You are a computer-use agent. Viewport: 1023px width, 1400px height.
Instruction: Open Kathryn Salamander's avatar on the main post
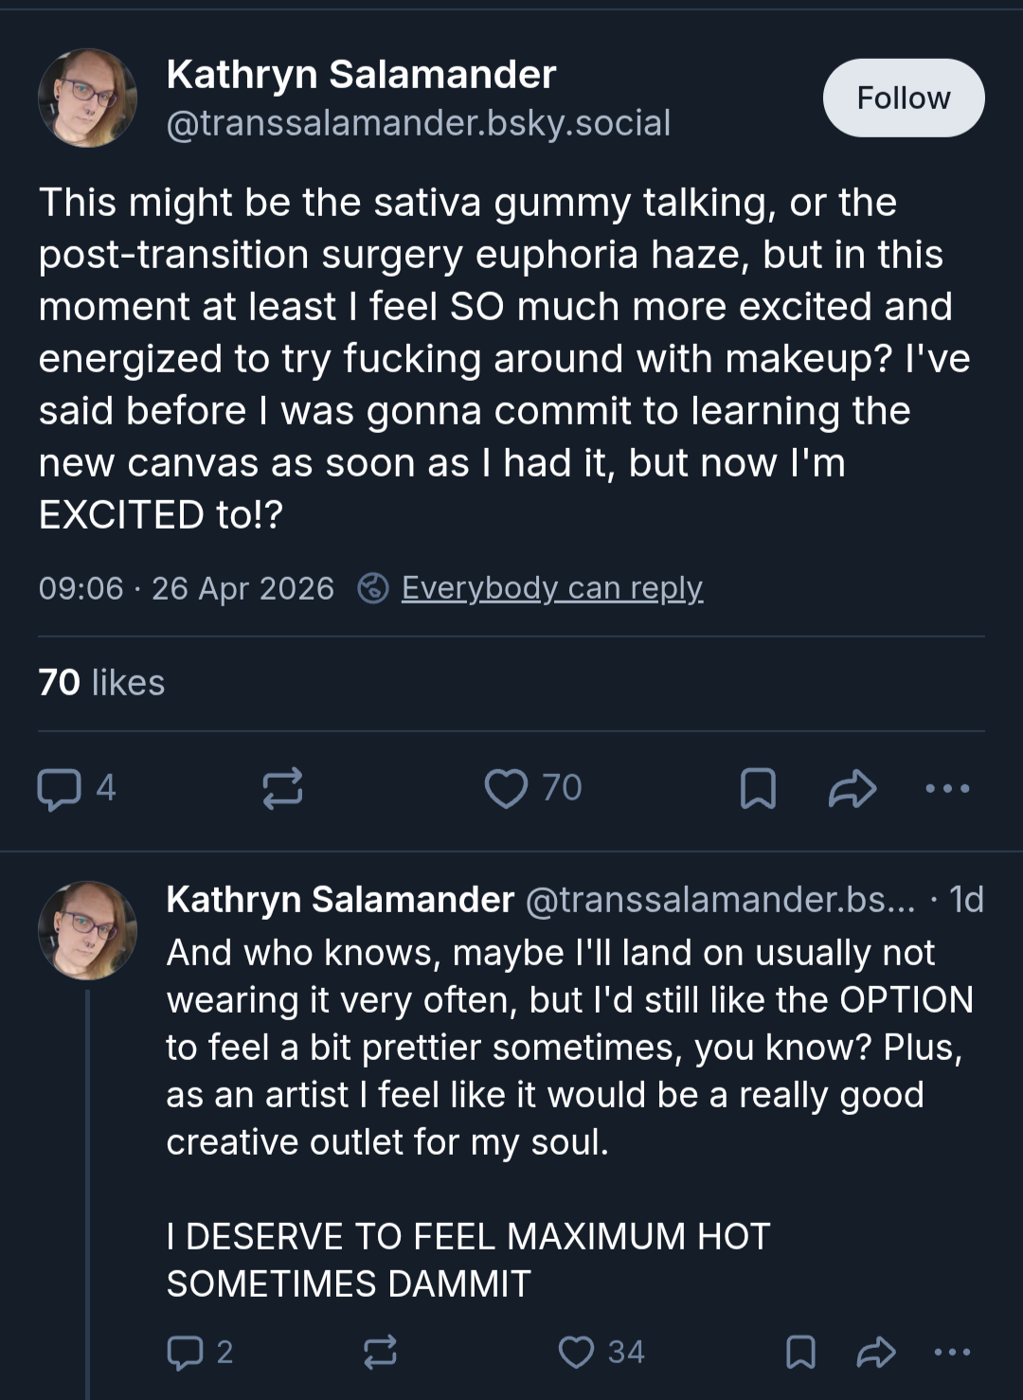[87, 98]
